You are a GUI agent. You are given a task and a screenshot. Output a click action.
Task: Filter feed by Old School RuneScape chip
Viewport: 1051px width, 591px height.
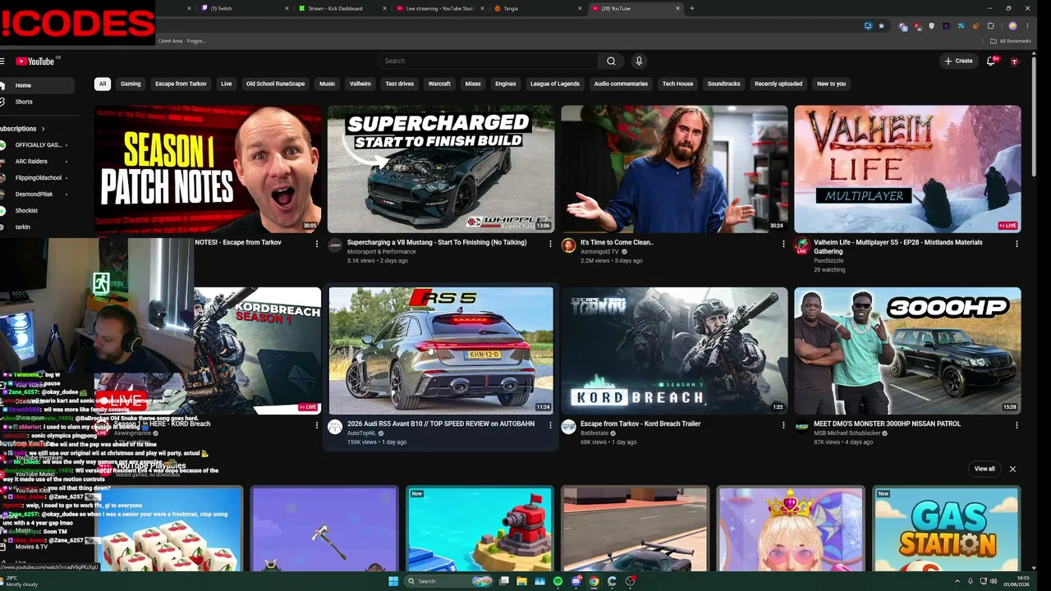pos(276,84)
